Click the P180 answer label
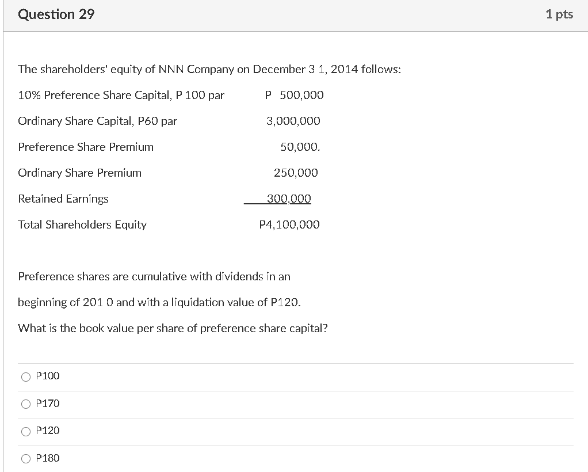588x472 pixels. point(48,458)
